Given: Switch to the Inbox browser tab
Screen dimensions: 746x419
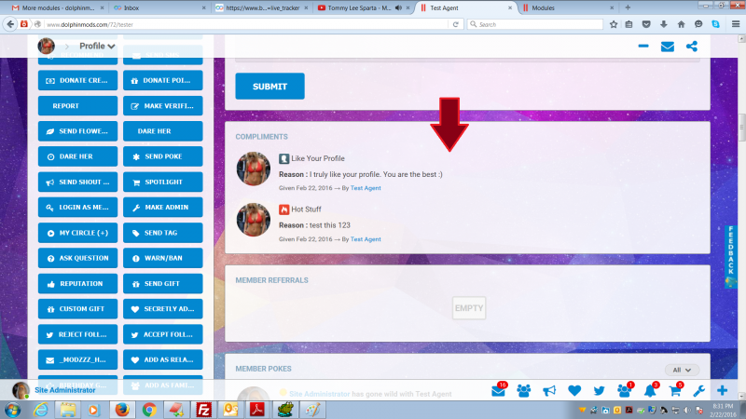Looking at the screenshot, I should [159, 7].
